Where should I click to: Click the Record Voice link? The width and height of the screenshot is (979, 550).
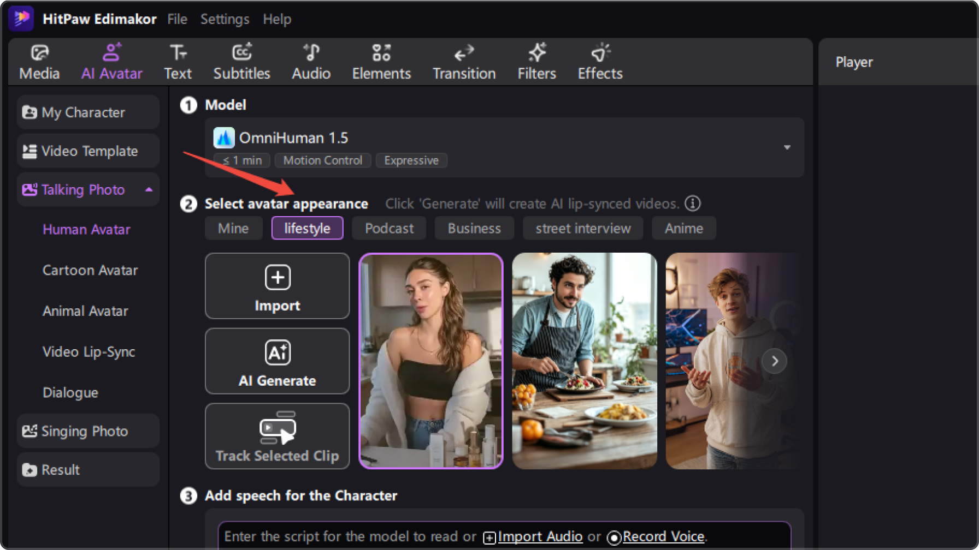pos(657,537)
